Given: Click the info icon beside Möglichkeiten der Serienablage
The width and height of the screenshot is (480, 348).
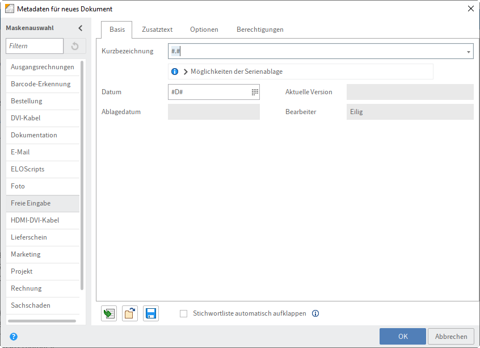Looking at the screenshot, I should pos(174,72).
